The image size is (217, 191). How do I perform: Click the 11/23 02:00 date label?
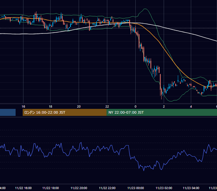(164, 188)
